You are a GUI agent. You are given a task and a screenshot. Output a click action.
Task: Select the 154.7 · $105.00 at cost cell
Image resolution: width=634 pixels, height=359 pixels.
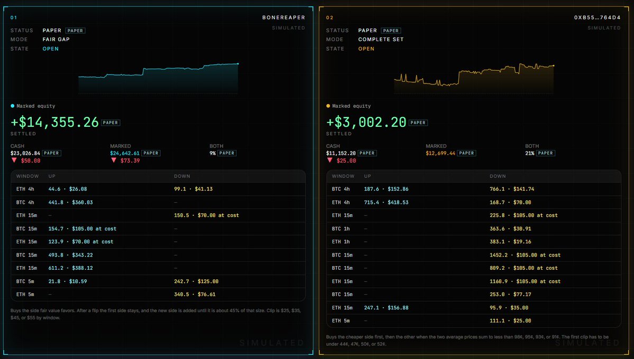82,229
